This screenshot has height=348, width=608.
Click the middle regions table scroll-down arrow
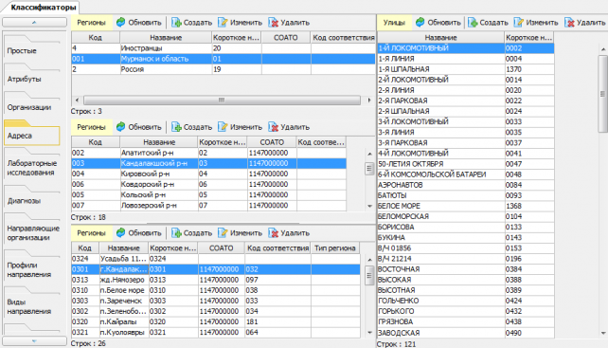click(369, 206)
